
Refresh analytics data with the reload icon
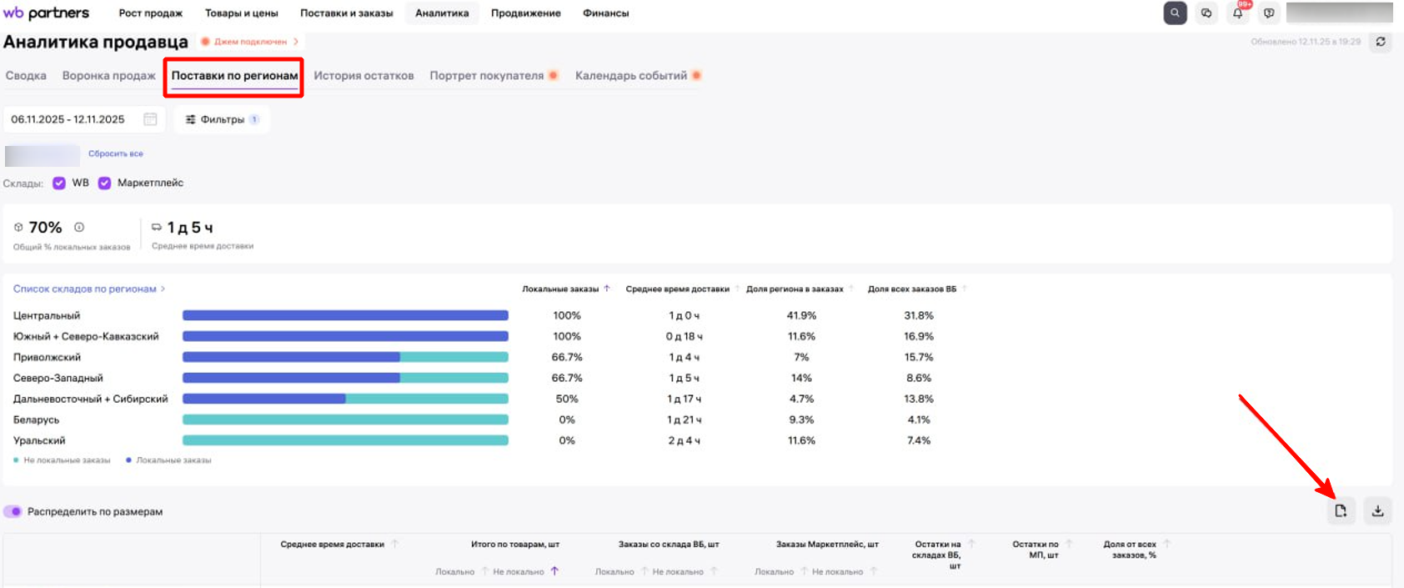tap(1381, 42)
